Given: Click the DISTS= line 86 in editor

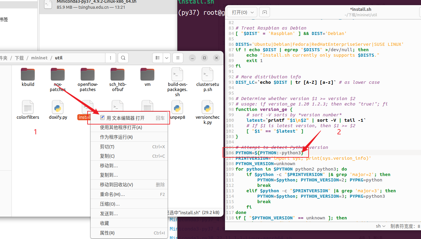Looking at the screenshot, I should (x=320, y=44).
